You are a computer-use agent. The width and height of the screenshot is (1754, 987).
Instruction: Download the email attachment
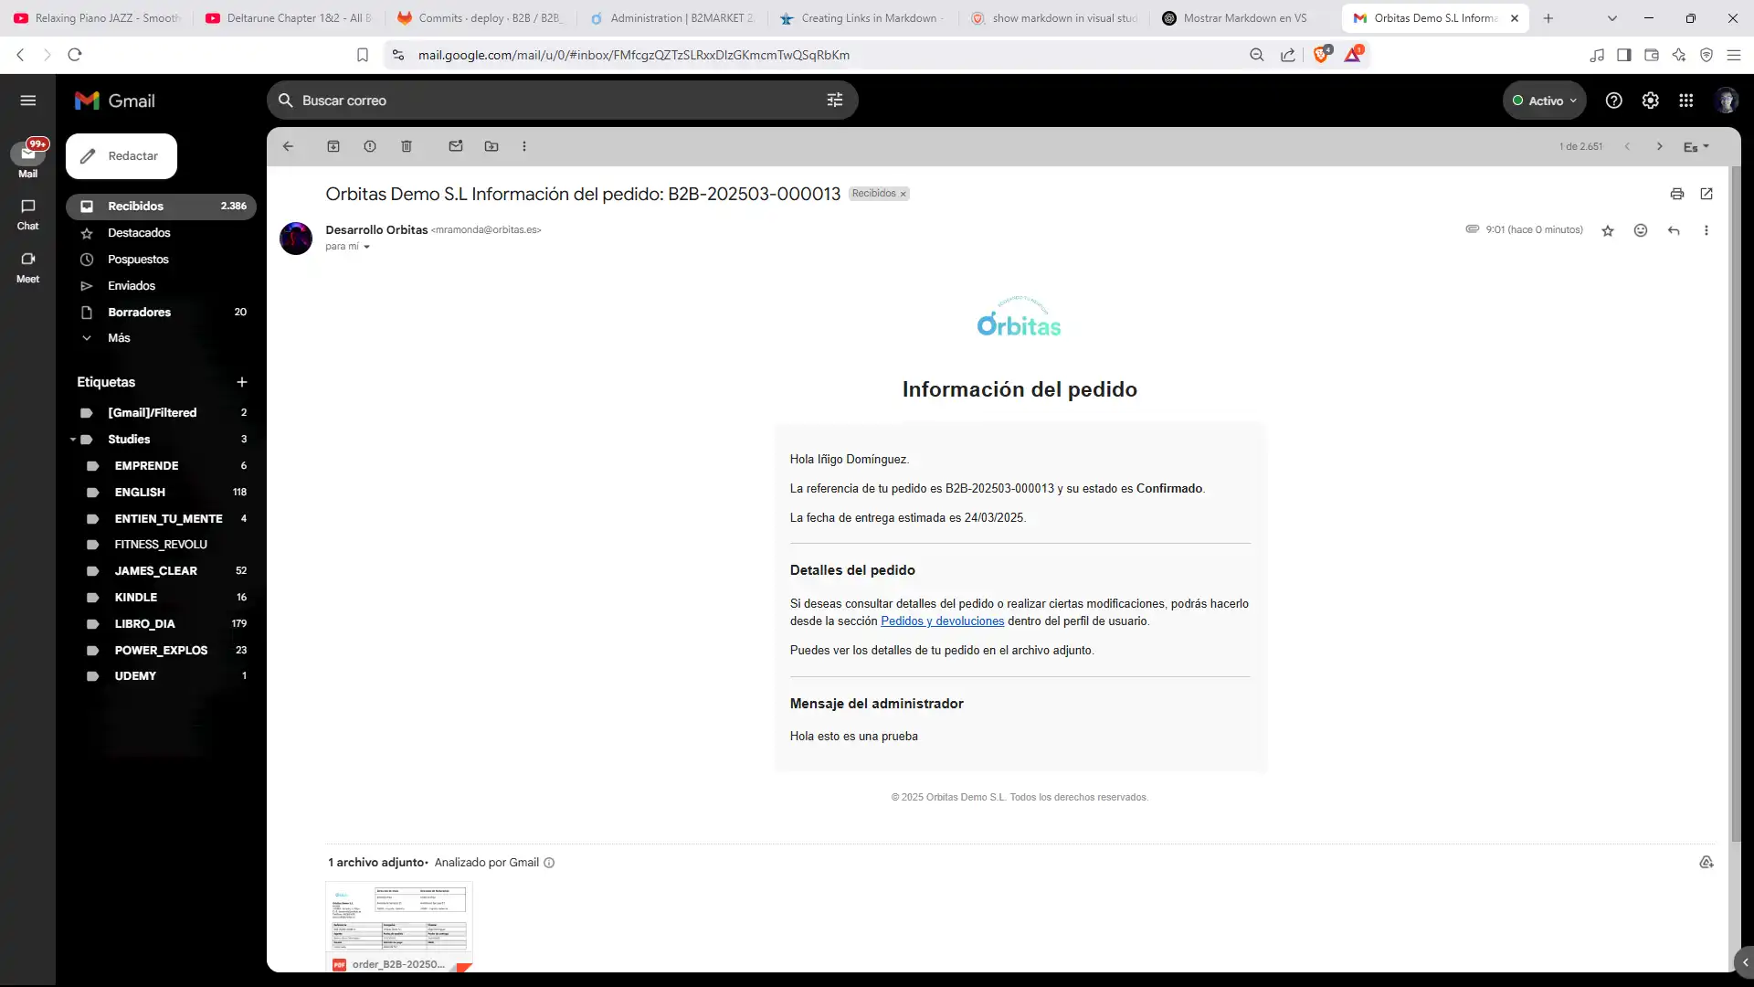[x=1706, y=863]
